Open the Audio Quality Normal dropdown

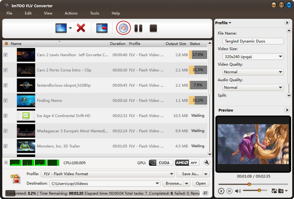253,88
